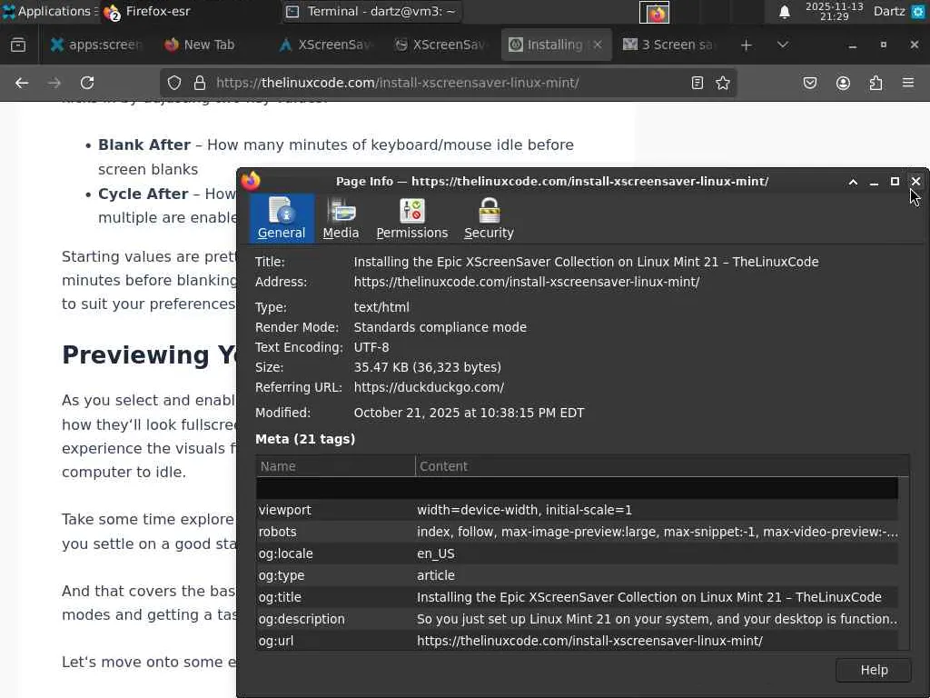Toggle reader view icon

pyautogui.click(x=697, y=83)
